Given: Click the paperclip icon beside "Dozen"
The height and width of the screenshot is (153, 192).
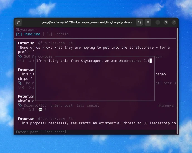Looking at the screenshot, I should [x=20, y=105].
